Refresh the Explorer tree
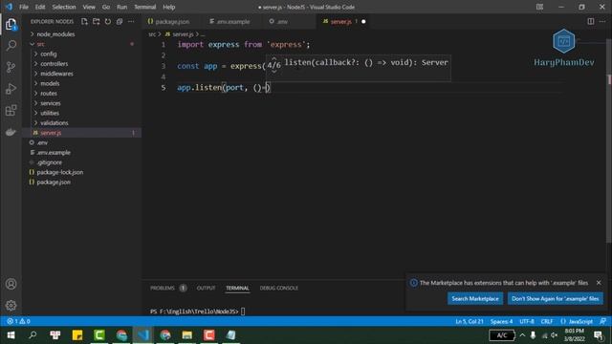The image size is (612, 344). (x=108, y=21)
